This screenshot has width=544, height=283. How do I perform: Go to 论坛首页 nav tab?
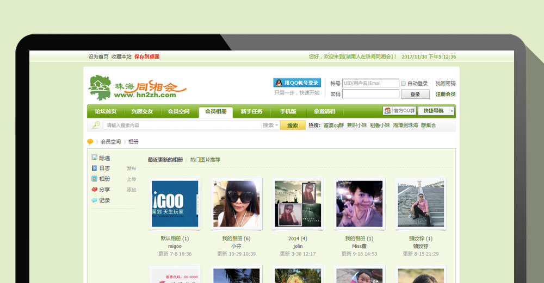tap(106, 111)
